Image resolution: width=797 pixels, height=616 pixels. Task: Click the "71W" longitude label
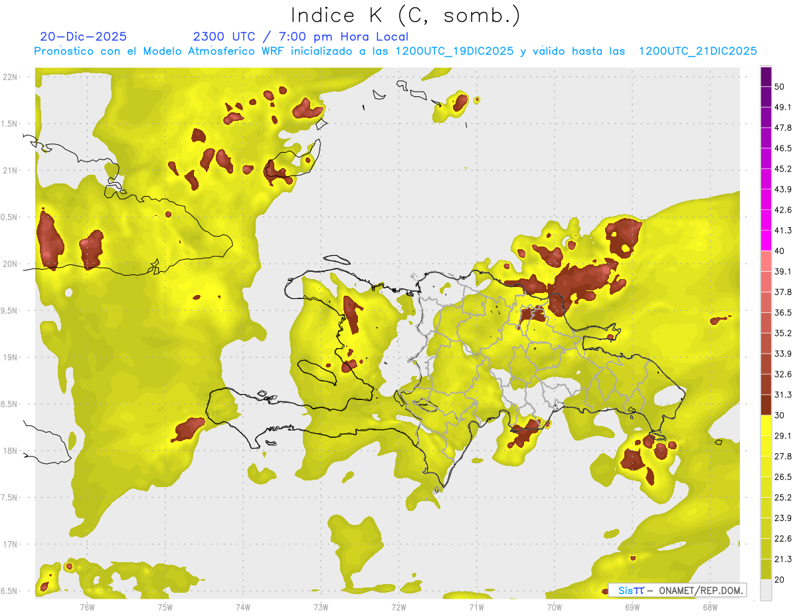476,607
